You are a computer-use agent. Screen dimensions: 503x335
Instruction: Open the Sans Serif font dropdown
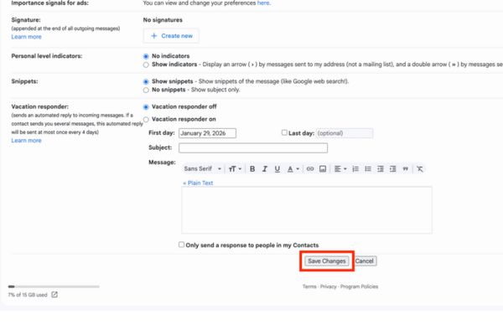(x=203, y=168)
